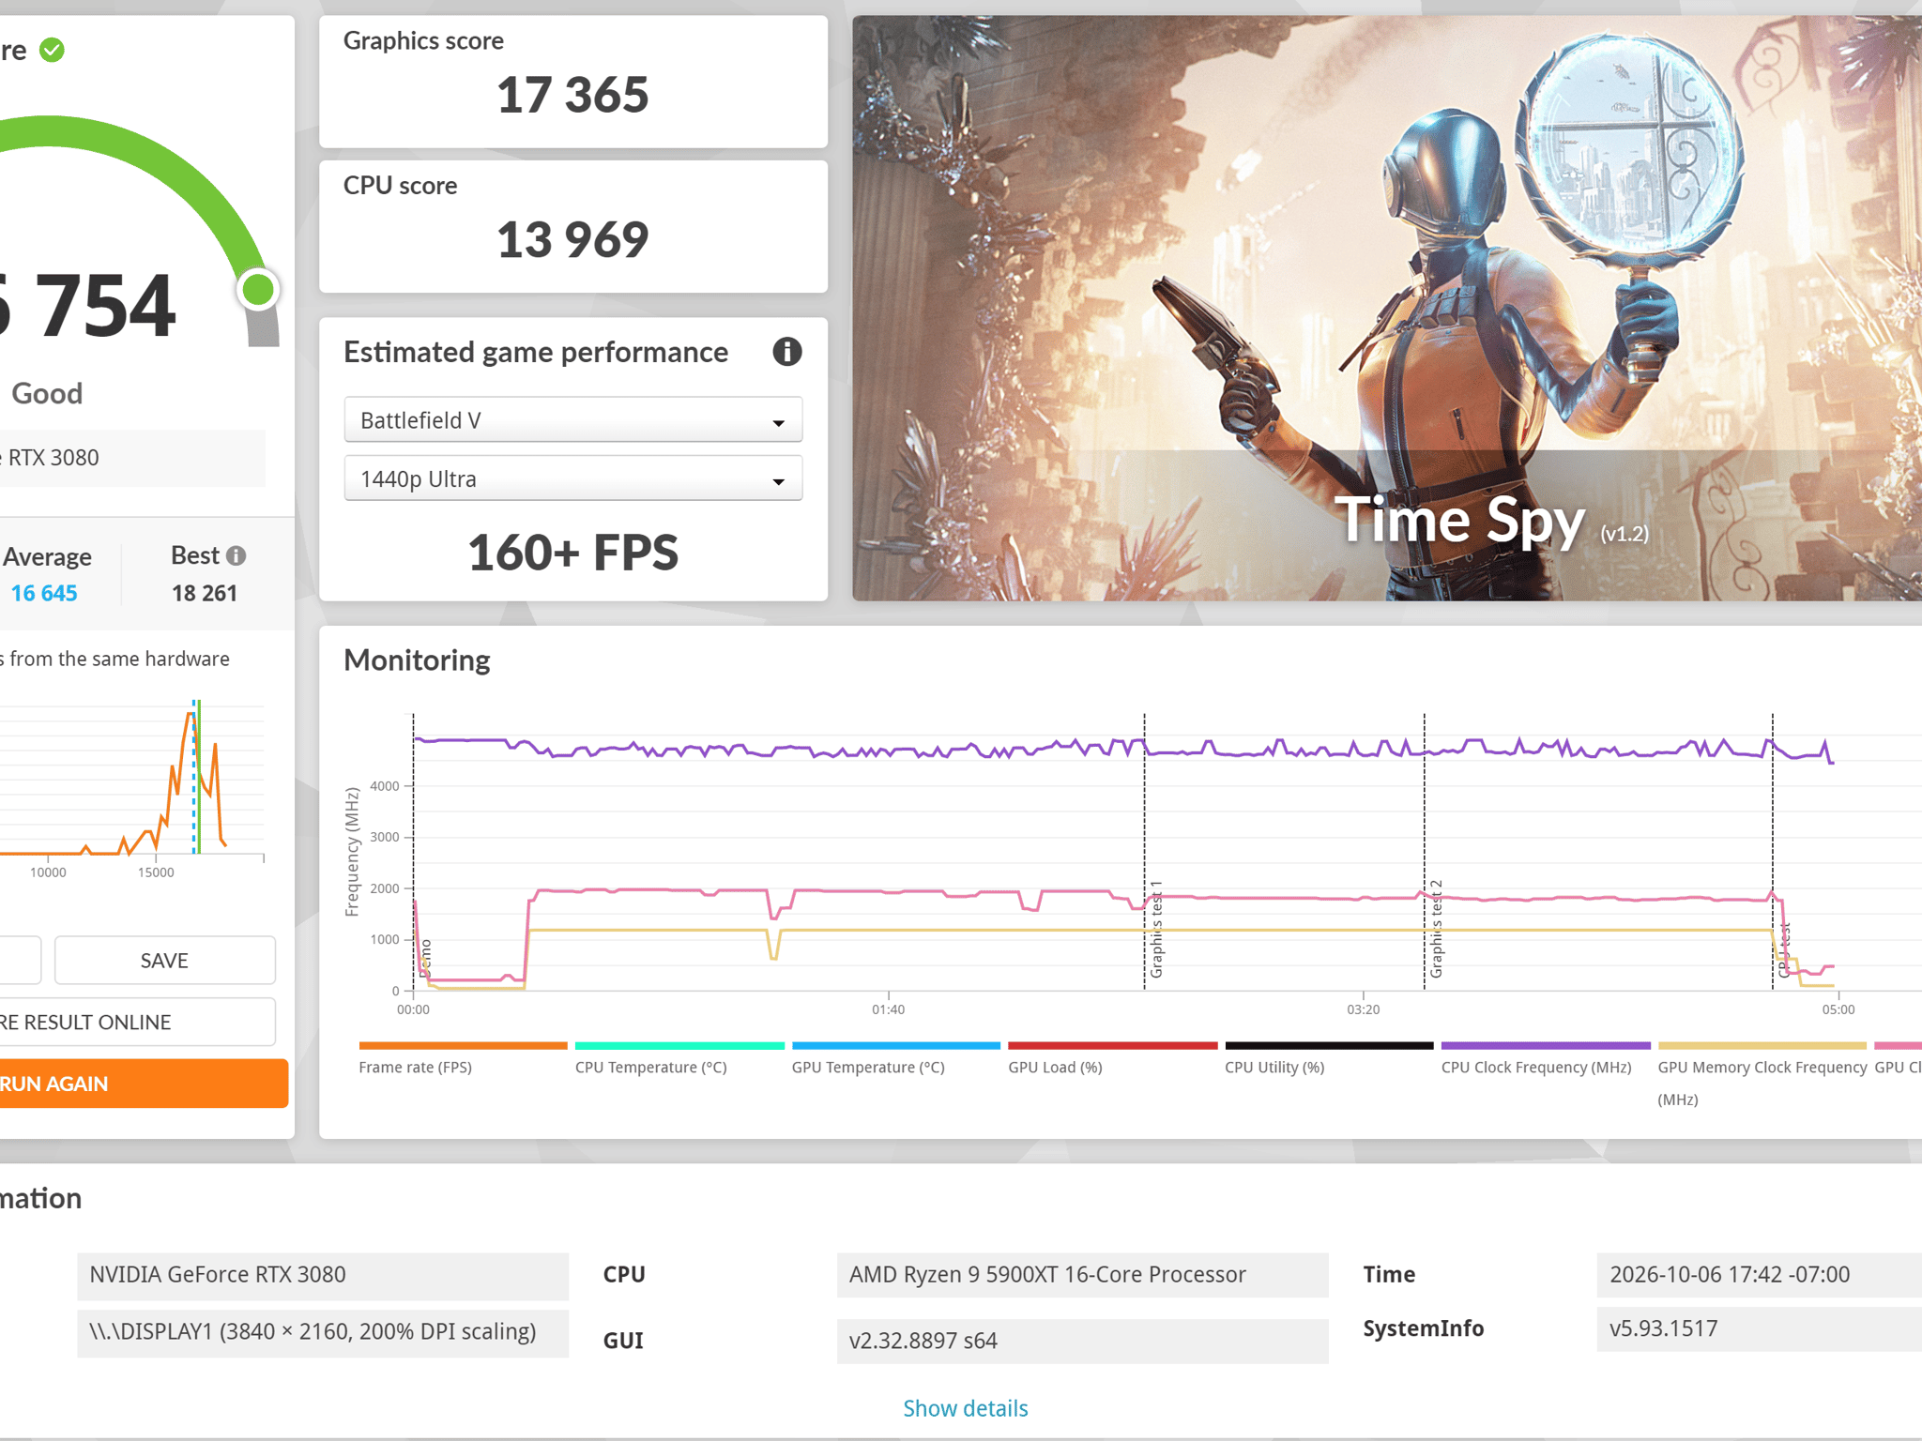The height and width of the screenshot is (1441, 1922).
Task: Click the info icon next to Best
Action: tap(236, 555)
